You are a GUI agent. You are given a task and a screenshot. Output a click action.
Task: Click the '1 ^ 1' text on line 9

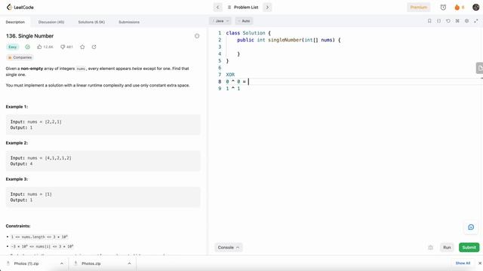click(x=233, y=89)
